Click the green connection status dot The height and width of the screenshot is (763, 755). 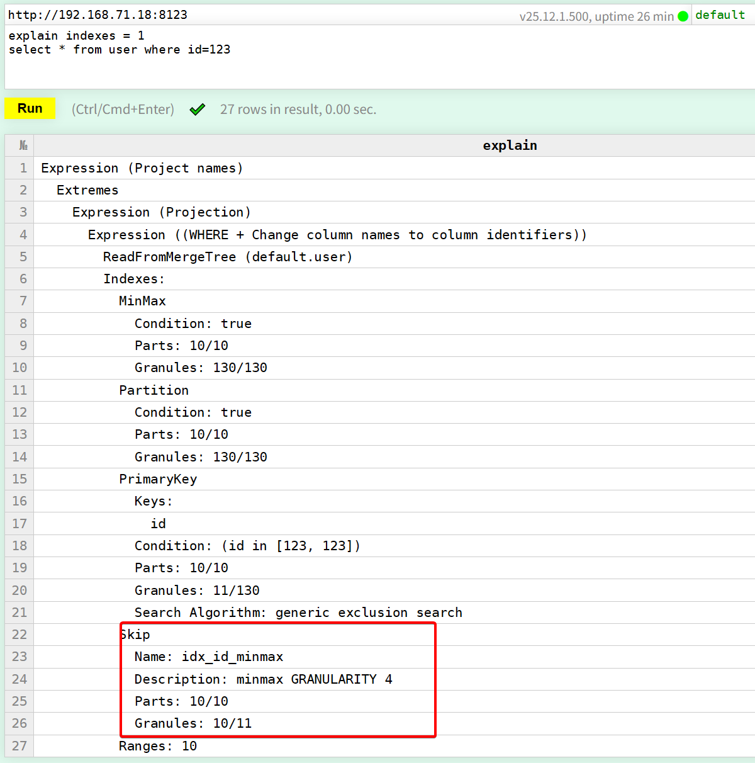click(x=683, y=16)
